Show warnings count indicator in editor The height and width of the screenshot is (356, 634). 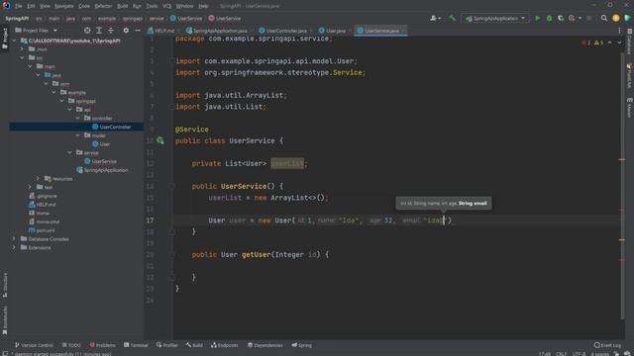point(598,43)
